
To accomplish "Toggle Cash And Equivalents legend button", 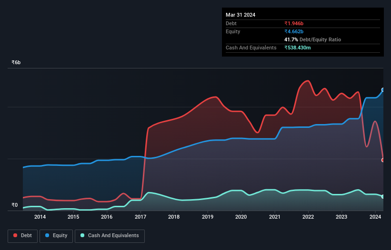I will click(x=110, y=236).
